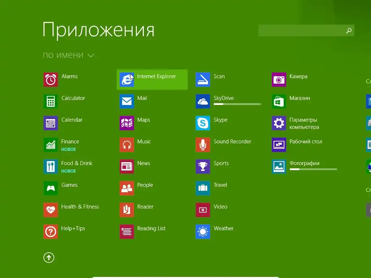
Task: Open the Sound Recorder microphone icon
Action: point(203,145)
